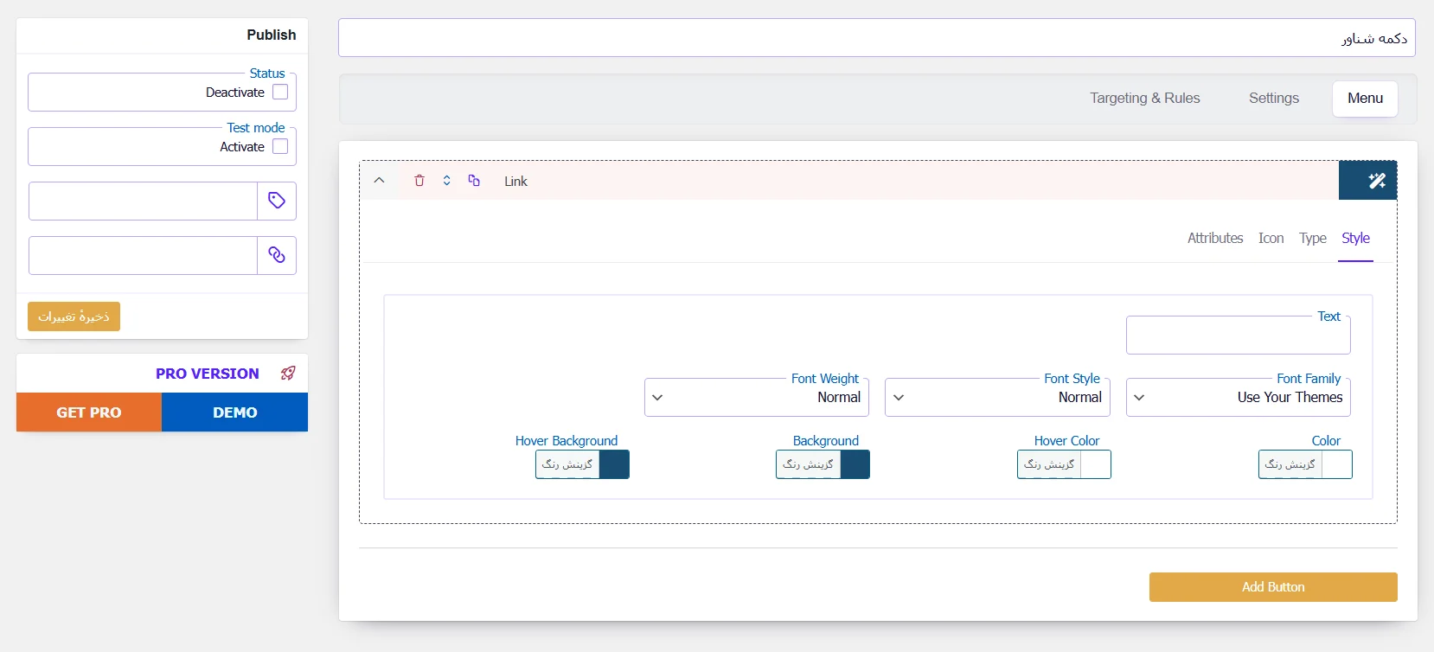Collapse the Link panel using the chevron
The image size is (1434, 652).
(x=379, y=181)
